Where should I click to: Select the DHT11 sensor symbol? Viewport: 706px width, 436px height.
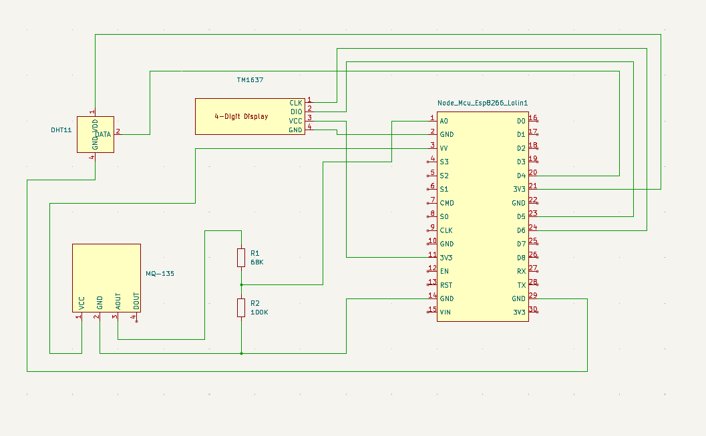tap(95, 134)
